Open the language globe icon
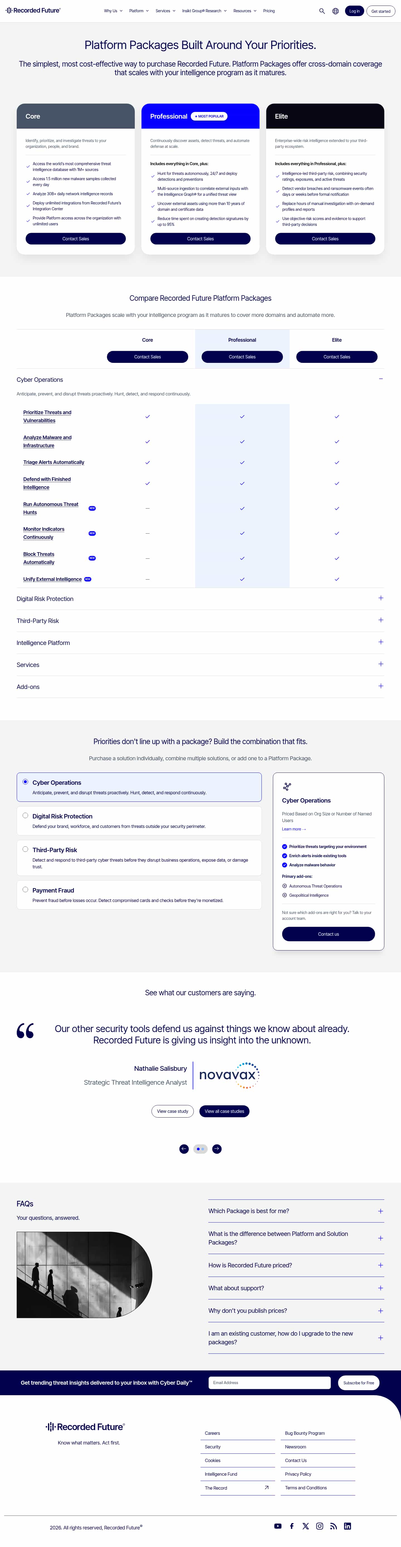 click(336, 11)
